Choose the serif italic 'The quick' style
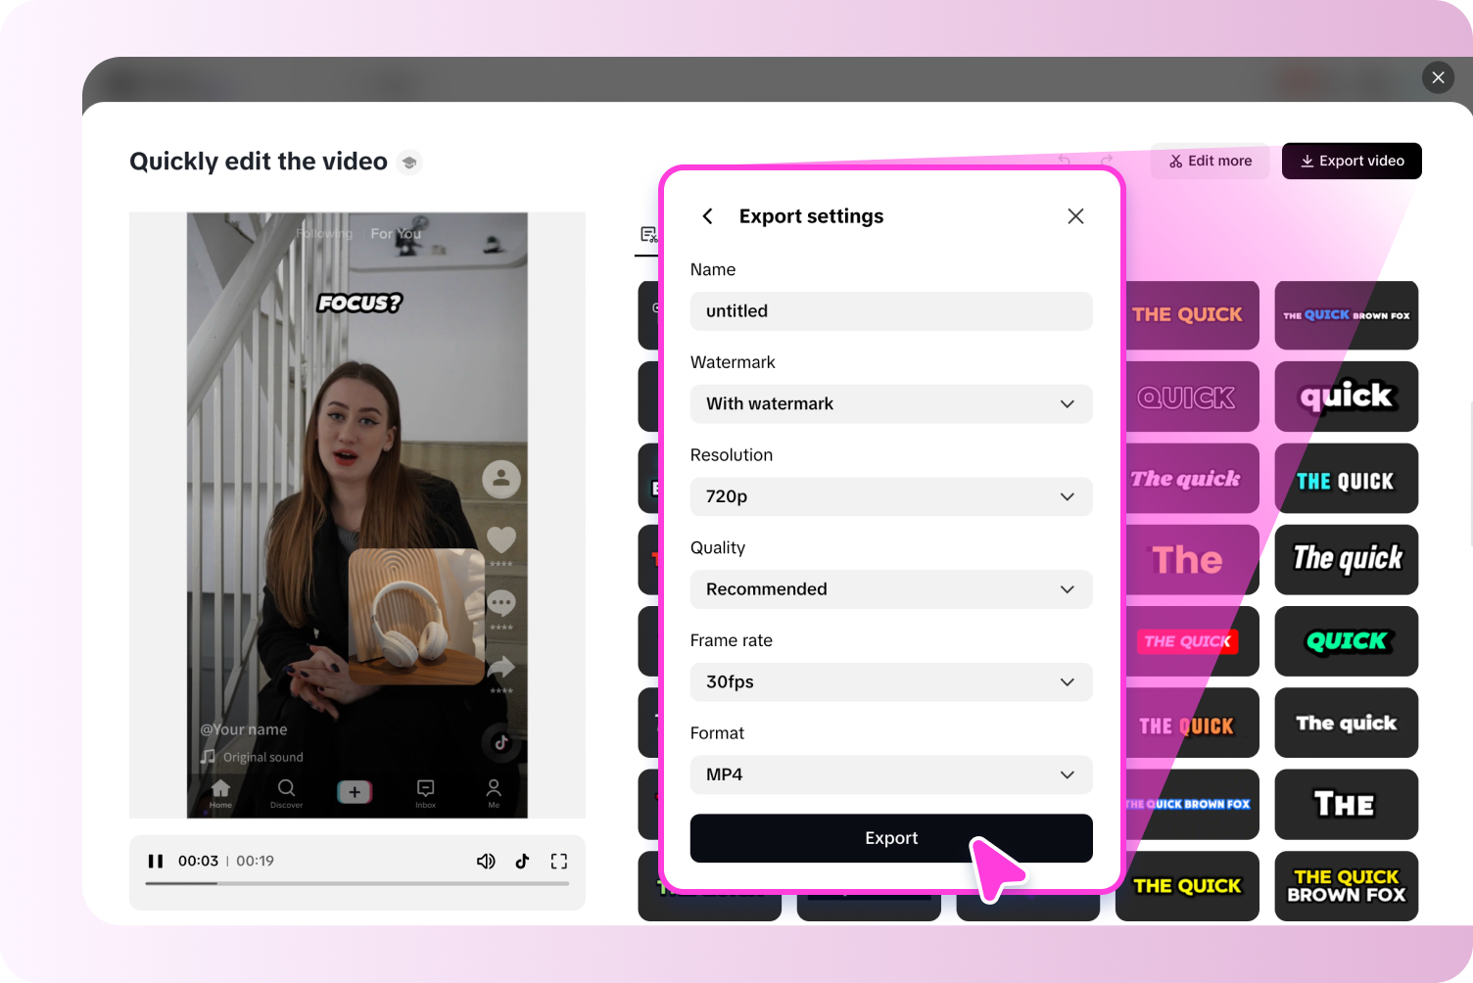Viewport: 1473px width, 983px height. 1187,479
